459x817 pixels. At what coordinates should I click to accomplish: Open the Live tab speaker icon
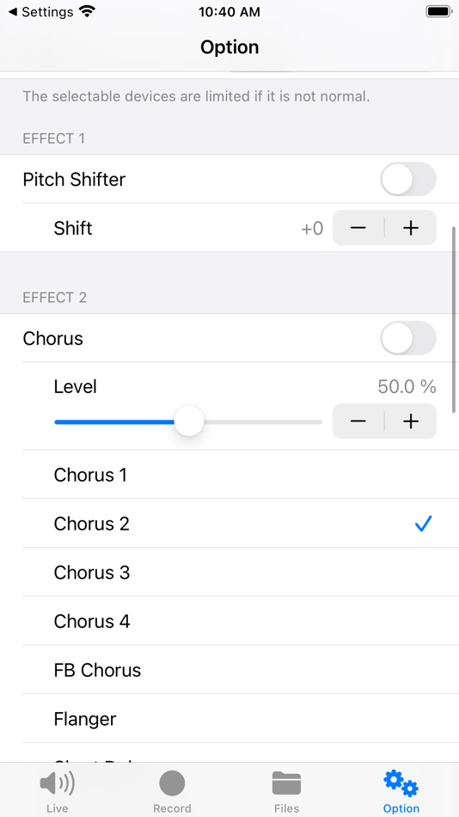coord(58,783)
